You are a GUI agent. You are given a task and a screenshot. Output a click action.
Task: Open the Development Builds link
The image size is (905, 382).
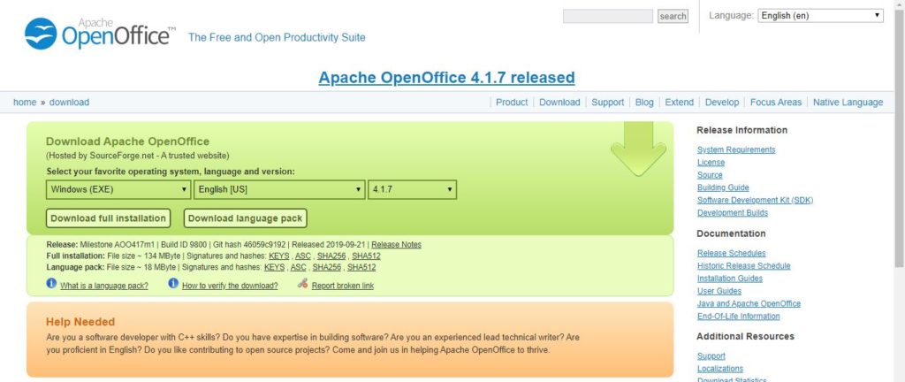[x=733, y=213]
